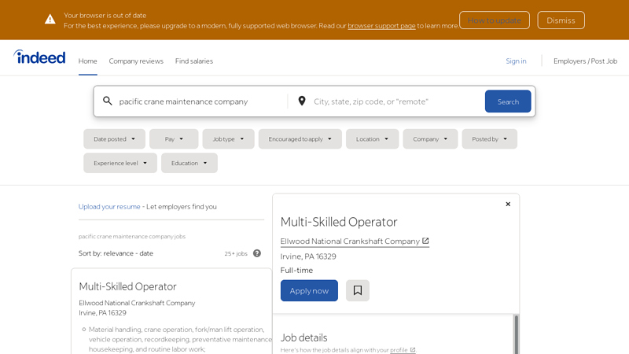The height and width of the screenshot is (354, 629).
Task: Click the Apply now button
Action: pyautogui.click(x=309, y=290)
